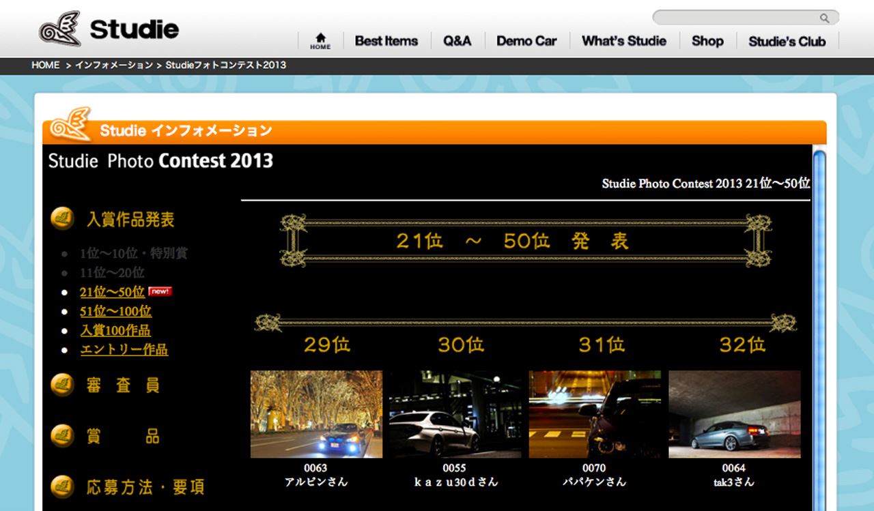
Task: Open the Demo Car section
Action: [x=526, y=41]
